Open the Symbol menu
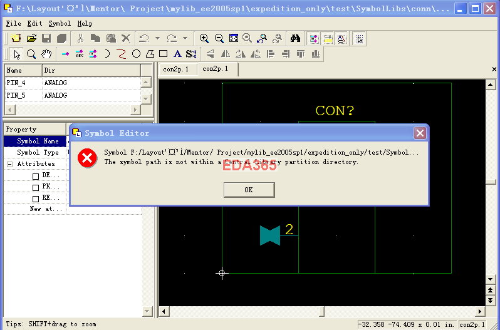Screen dimensions: 500x330 point(60,23)
